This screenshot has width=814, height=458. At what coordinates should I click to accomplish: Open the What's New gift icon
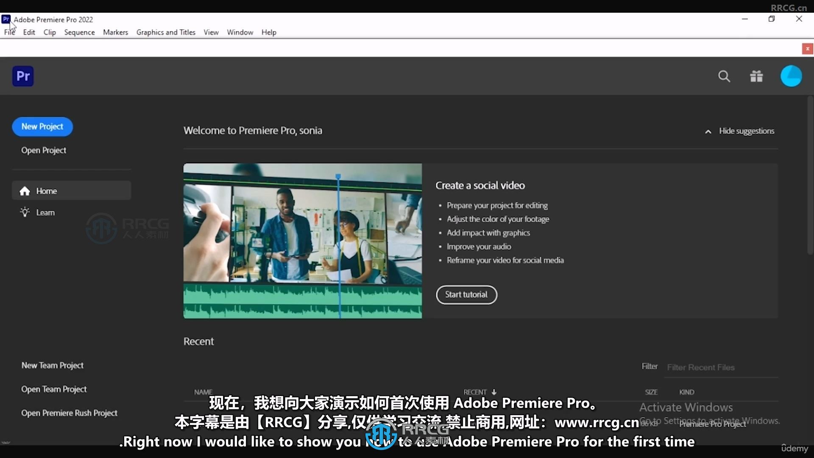[x=756, y=76]
